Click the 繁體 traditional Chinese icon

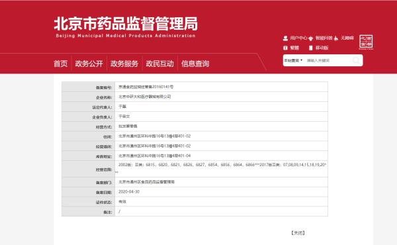pyautogui.click(x=285, y=48)
